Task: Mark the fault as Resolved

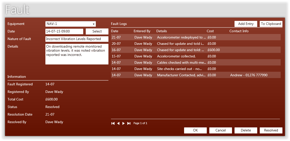Action: point(271,130)
